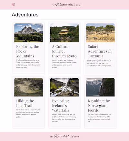Click 'Hiking the Inca Trail' title
The height and width of the screenshot is (141, 129).
pyautogui.click(x=25, y=103)
